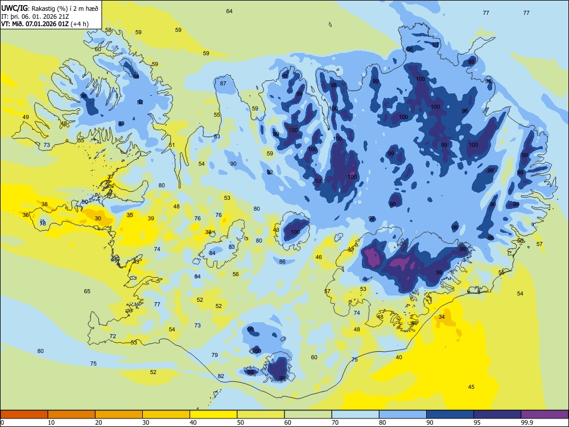
Task: Select the value 36 at Snæfellsnes western tip
Action: [x=26, y=215]
